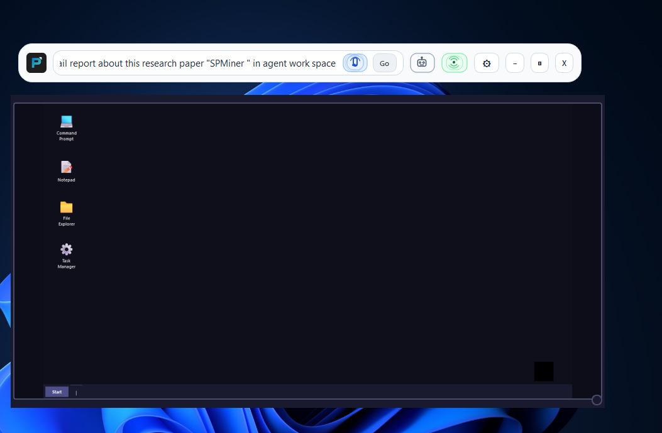
Task: Click the circular resize handle at workspace corner
Action: [597, 400]
